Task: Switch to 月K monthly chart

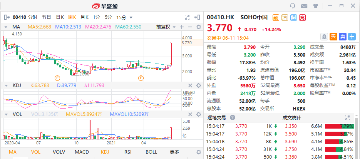Action: tap(84, 17)
